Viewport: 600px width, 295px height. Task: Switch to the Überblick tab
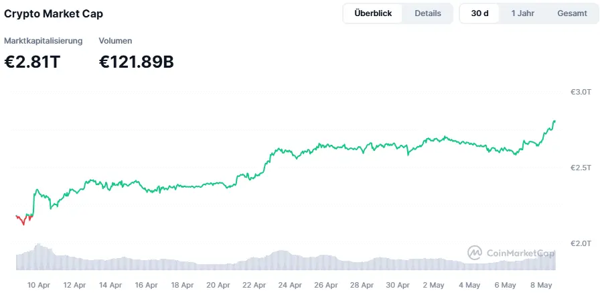373,13
